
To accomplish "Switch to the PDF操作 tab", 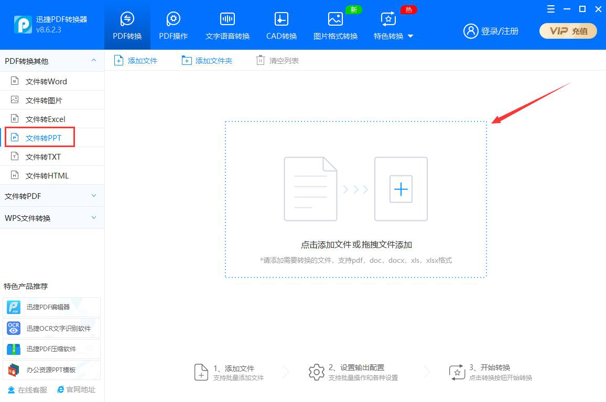I will tap(173, 25).
